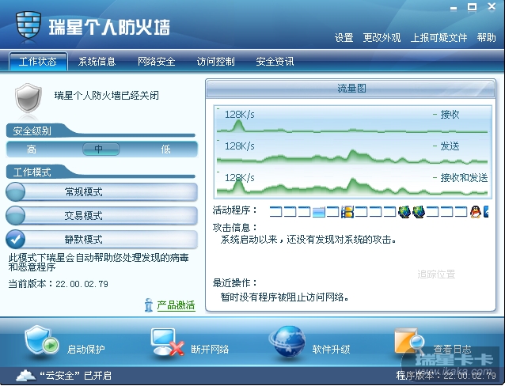Click the 产品激活 link
The height and width of the screenshot is (386, 505).
(x=176, y=305)
